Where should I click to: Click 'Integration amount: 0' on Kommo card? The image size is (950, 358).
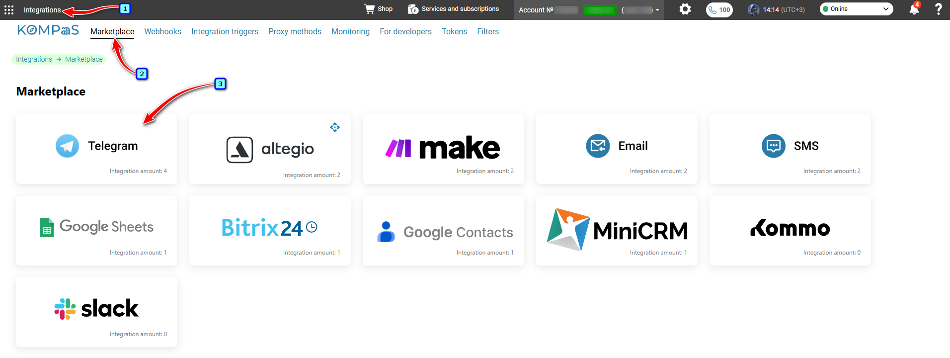click(x=832, y=253)
